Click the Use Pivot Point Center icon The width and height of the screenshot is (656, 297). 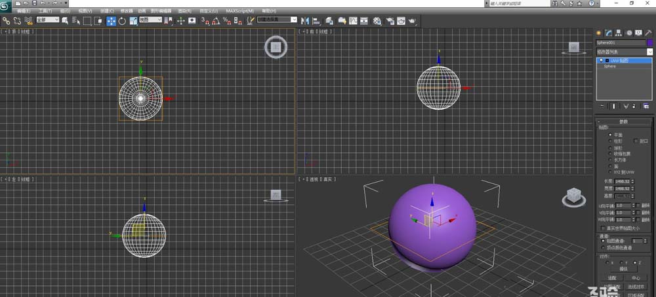pos(169,20)
